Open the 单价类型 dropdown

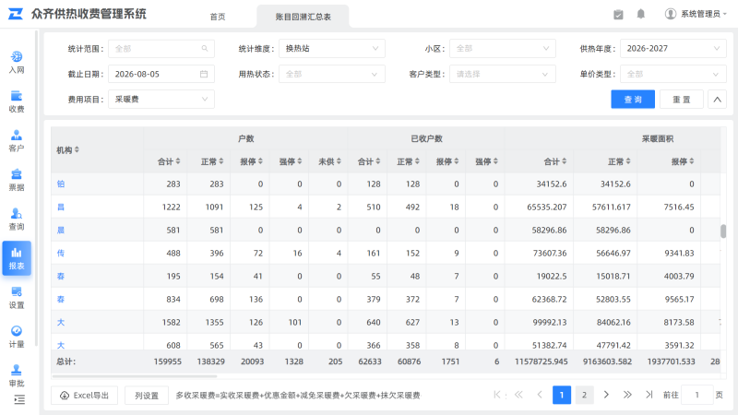click(x=673, y=74)
